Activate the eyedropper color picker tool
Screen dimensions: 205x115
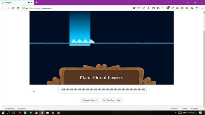pos(173,8)
